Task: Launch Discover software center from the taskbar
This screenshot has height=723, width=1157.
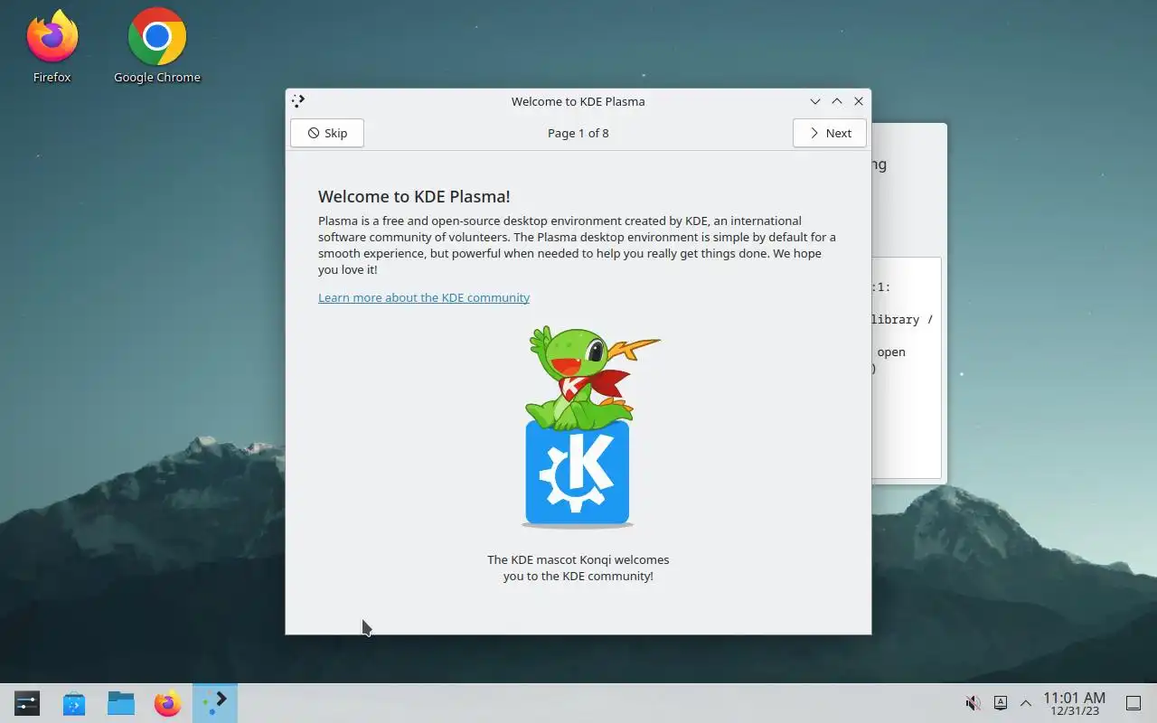Action: 74,703
